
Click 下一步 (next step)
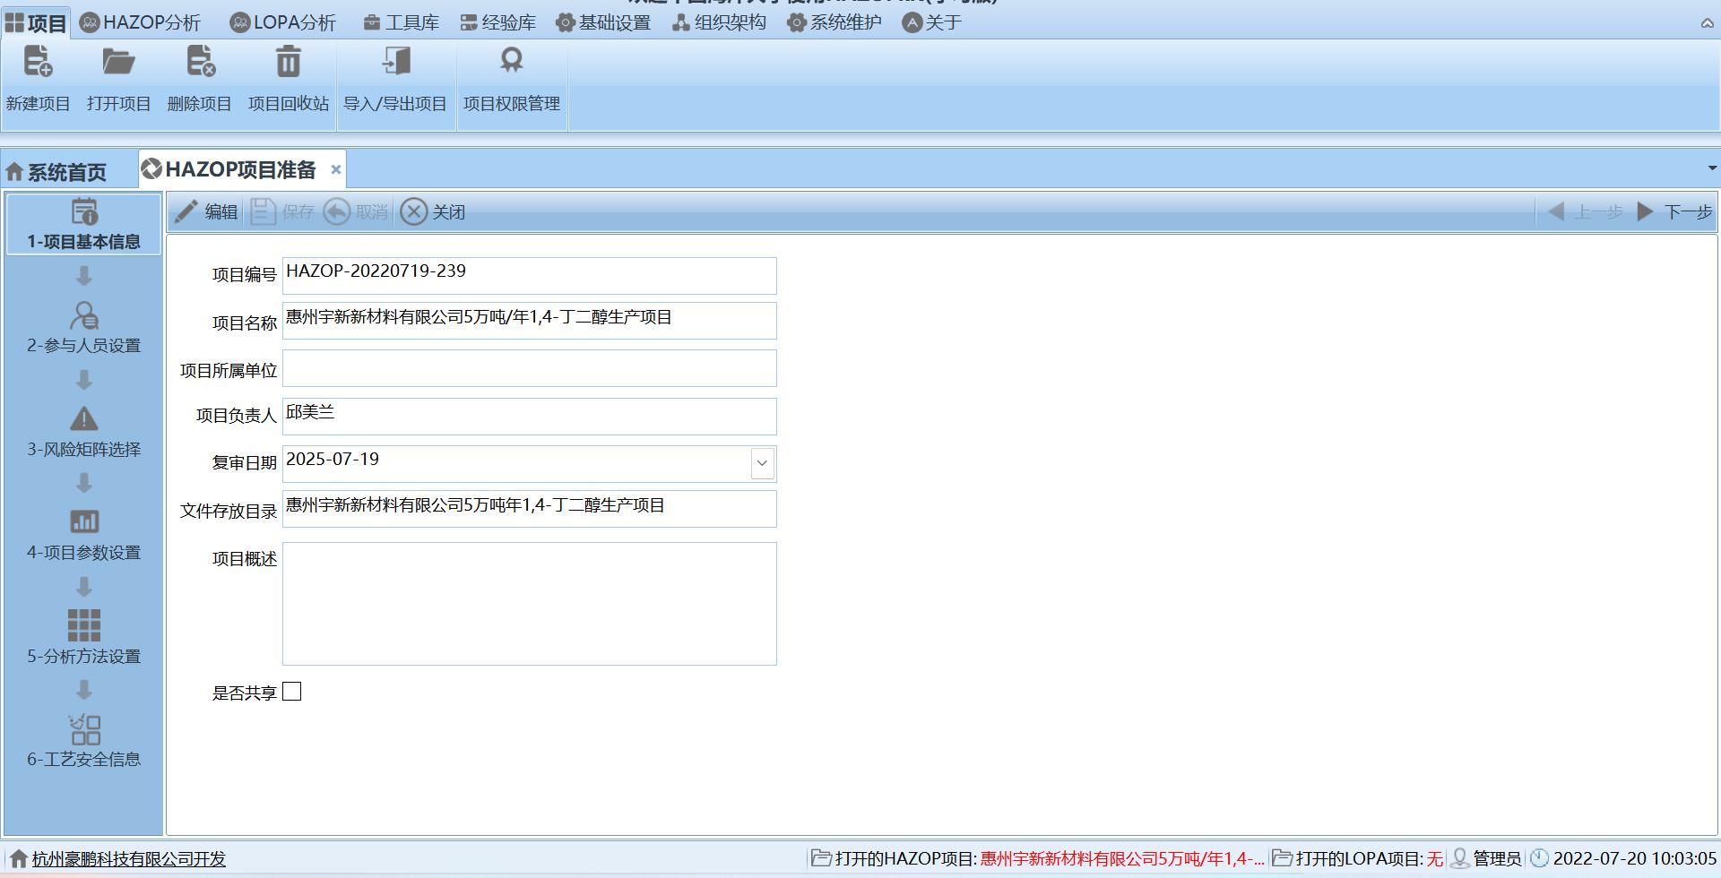coord(1674,212)
